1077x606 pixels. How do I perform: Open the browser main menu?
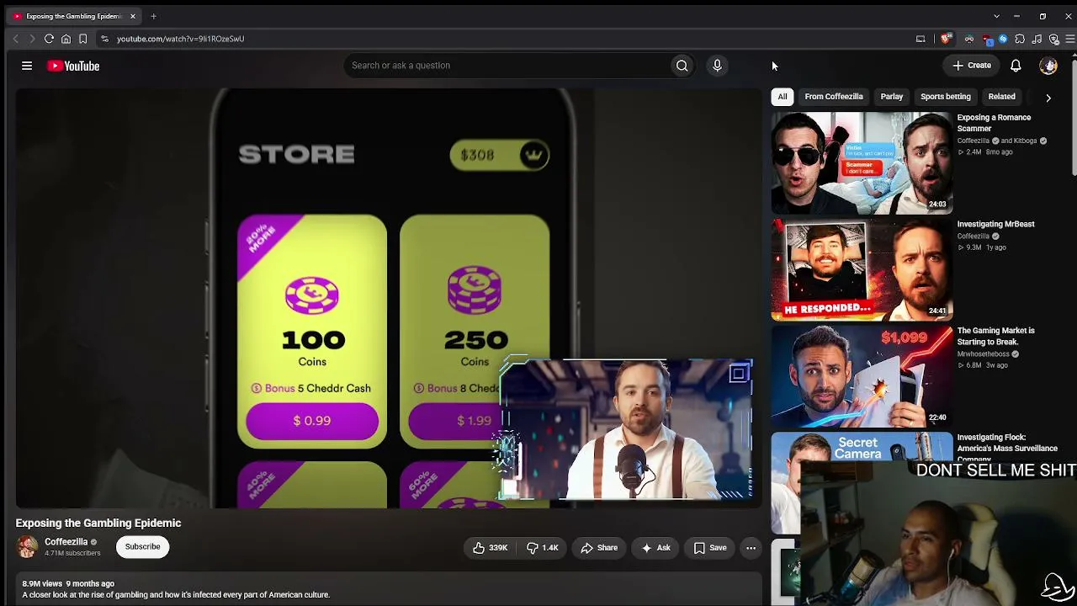click(1069, 39)
